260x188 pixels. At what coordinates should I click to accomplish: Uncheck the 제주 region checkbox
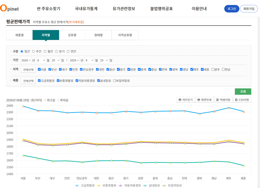click(192, 69)
